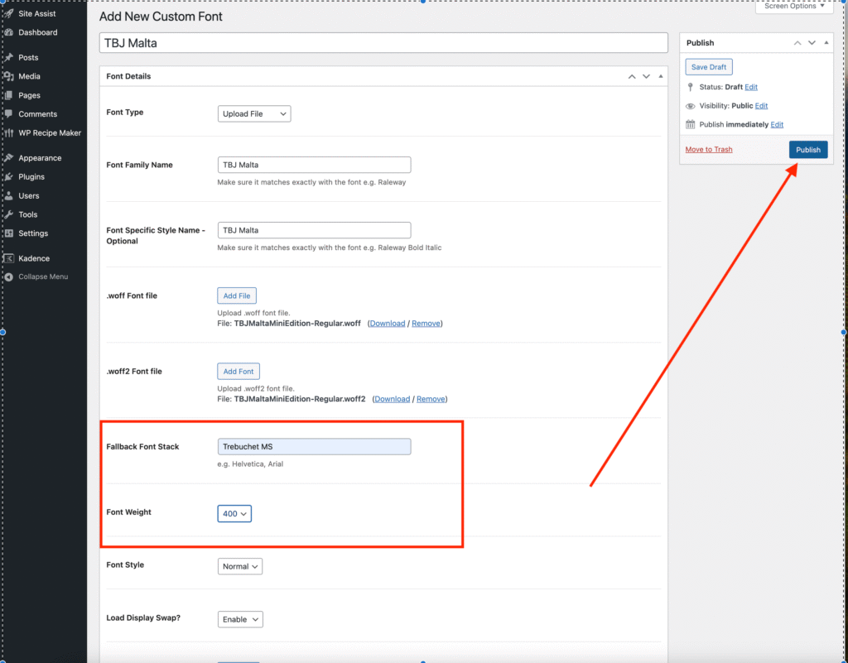Click the Plugins plug icon

[8, 177]
